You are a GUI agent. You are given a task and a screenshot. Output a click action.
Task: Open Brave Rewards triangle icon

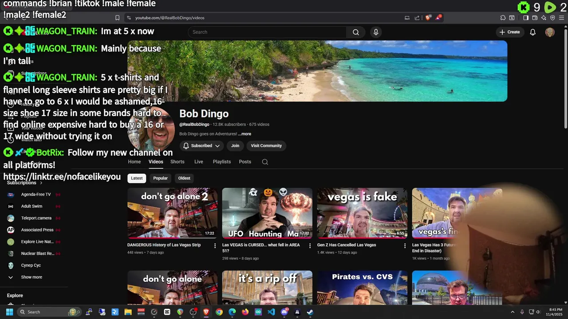438,18
